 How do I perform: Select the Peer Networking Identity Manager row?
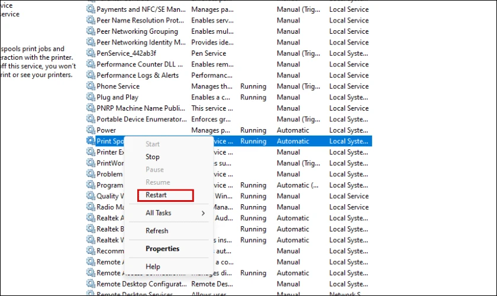(x=141, y=43)
